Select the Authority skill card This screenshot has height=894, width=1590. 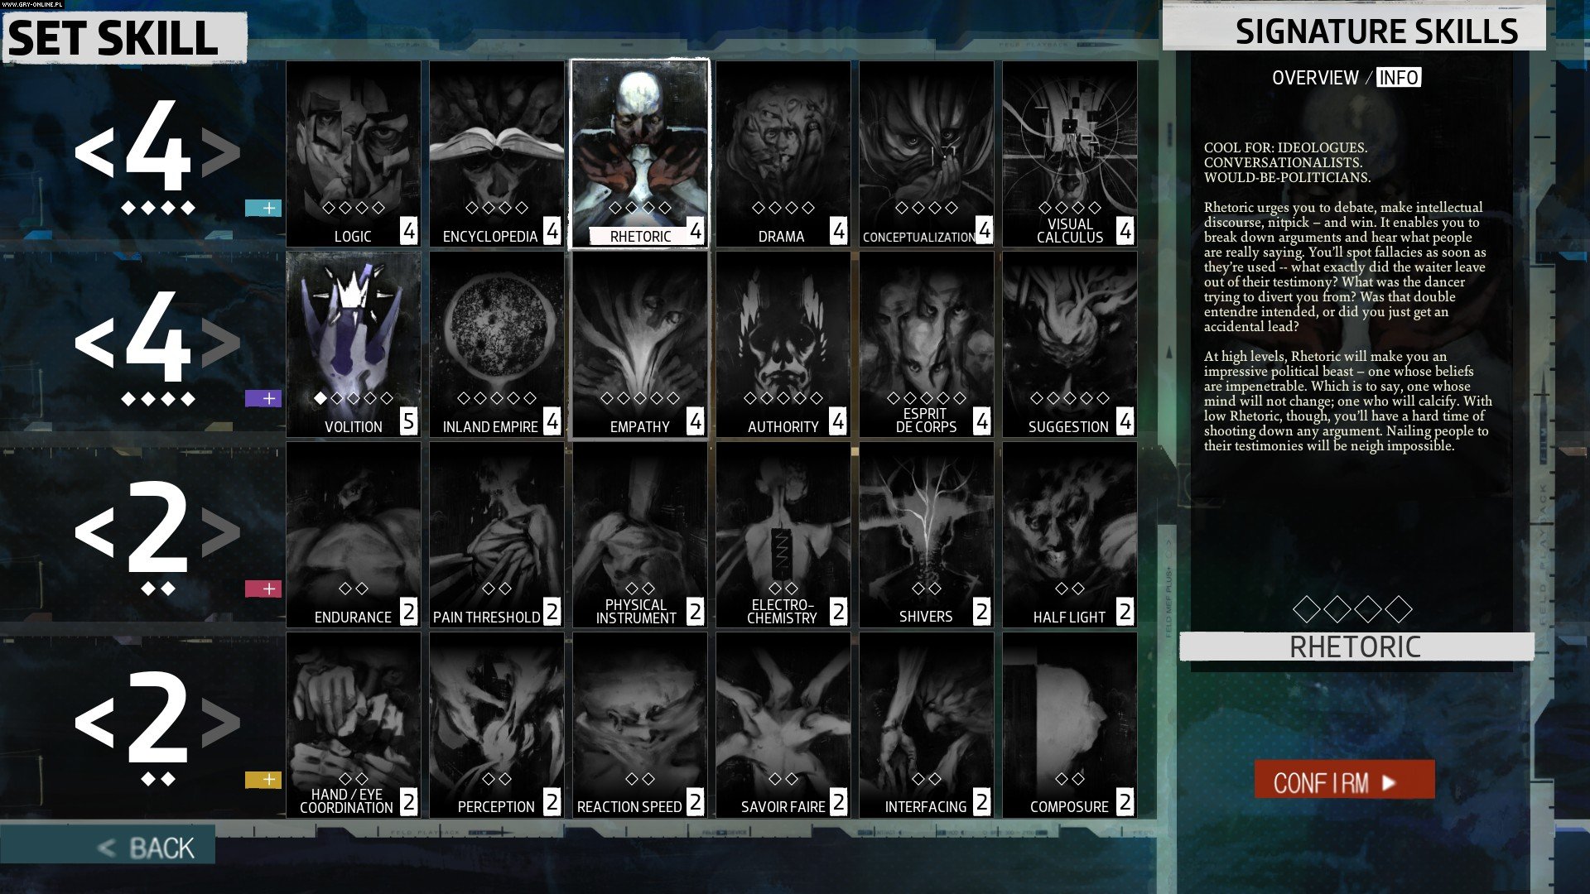[783, 344]
